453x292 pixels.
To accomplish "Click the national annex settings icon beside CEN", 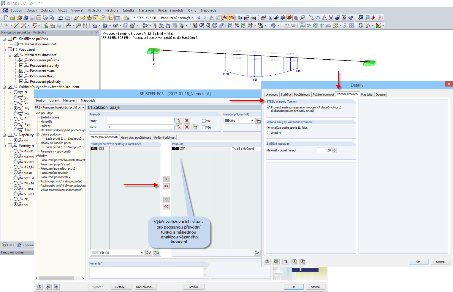I will 258,121.
